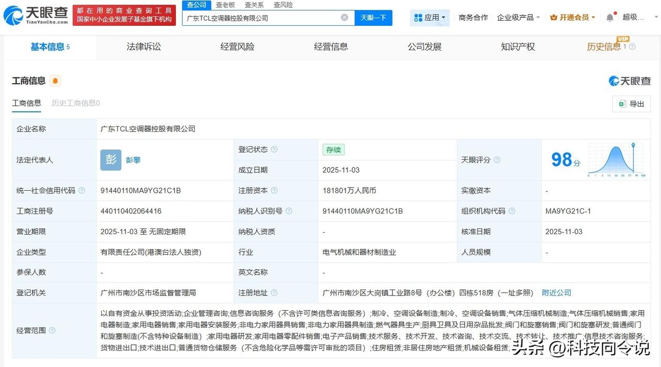Click the help icon next to 纳税人识别号
Screen dimensions: 661x367
tap(289, 211)
